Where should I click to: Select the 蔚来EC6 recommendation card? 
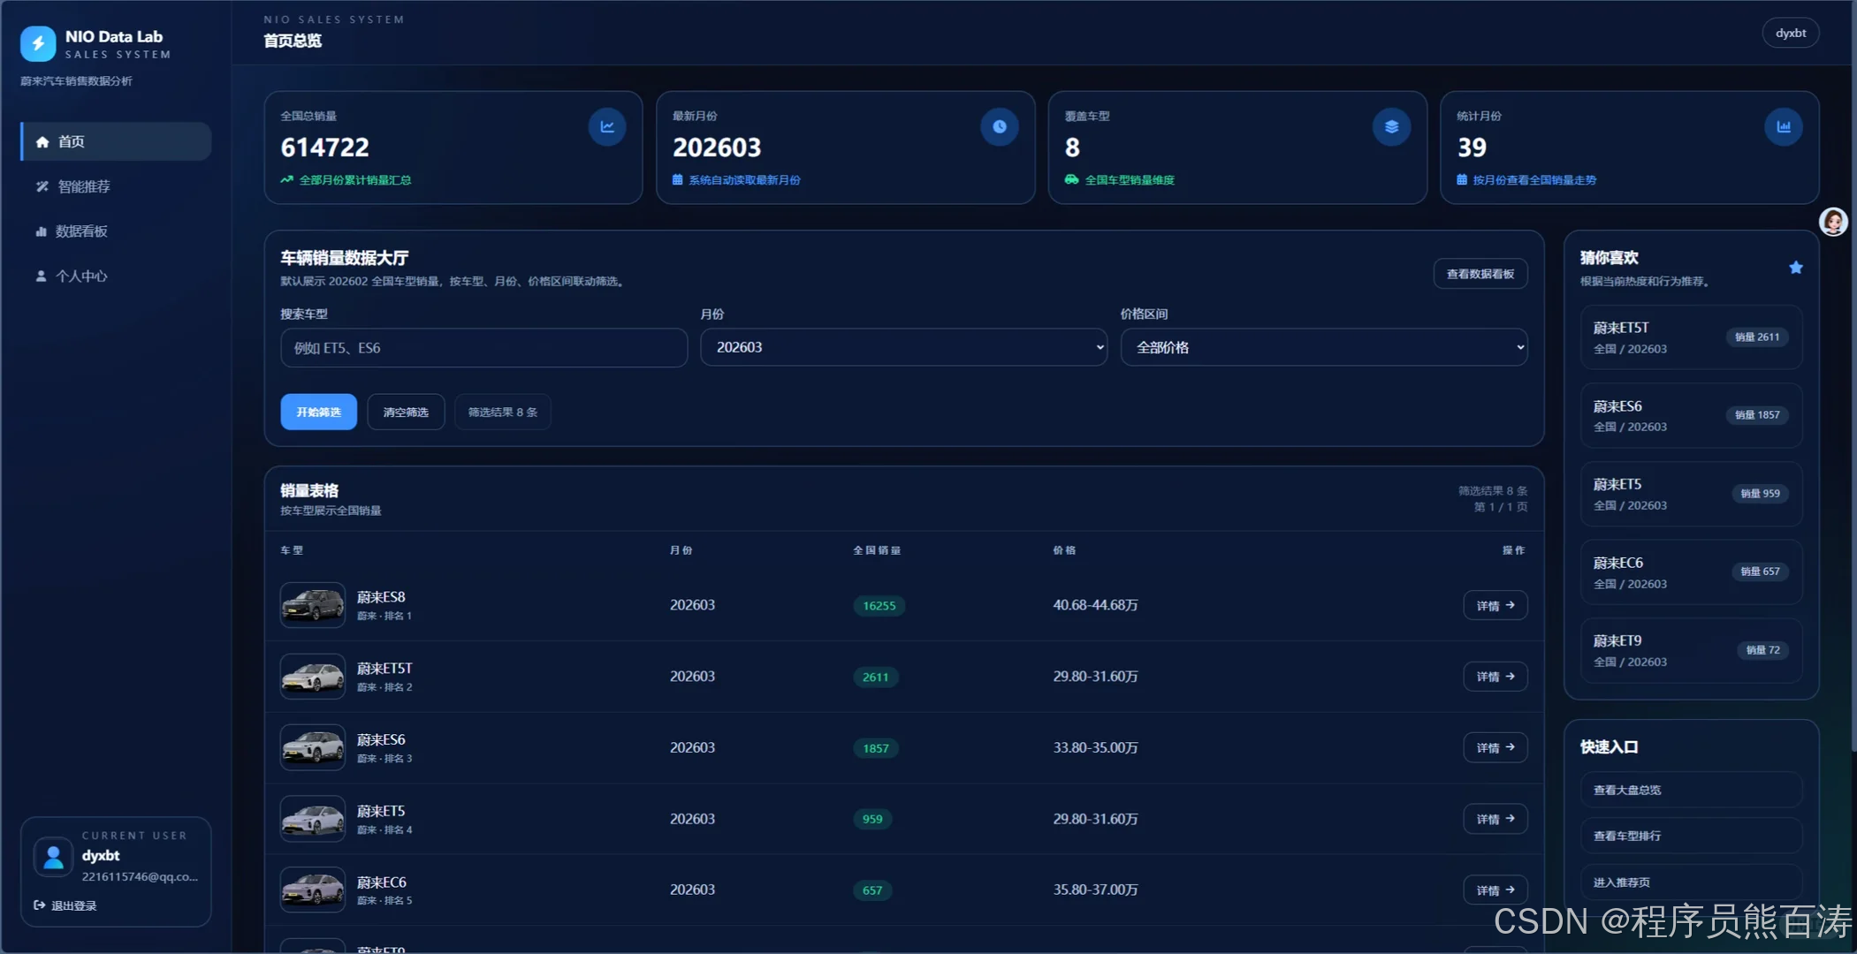[x=1691, y=572]
